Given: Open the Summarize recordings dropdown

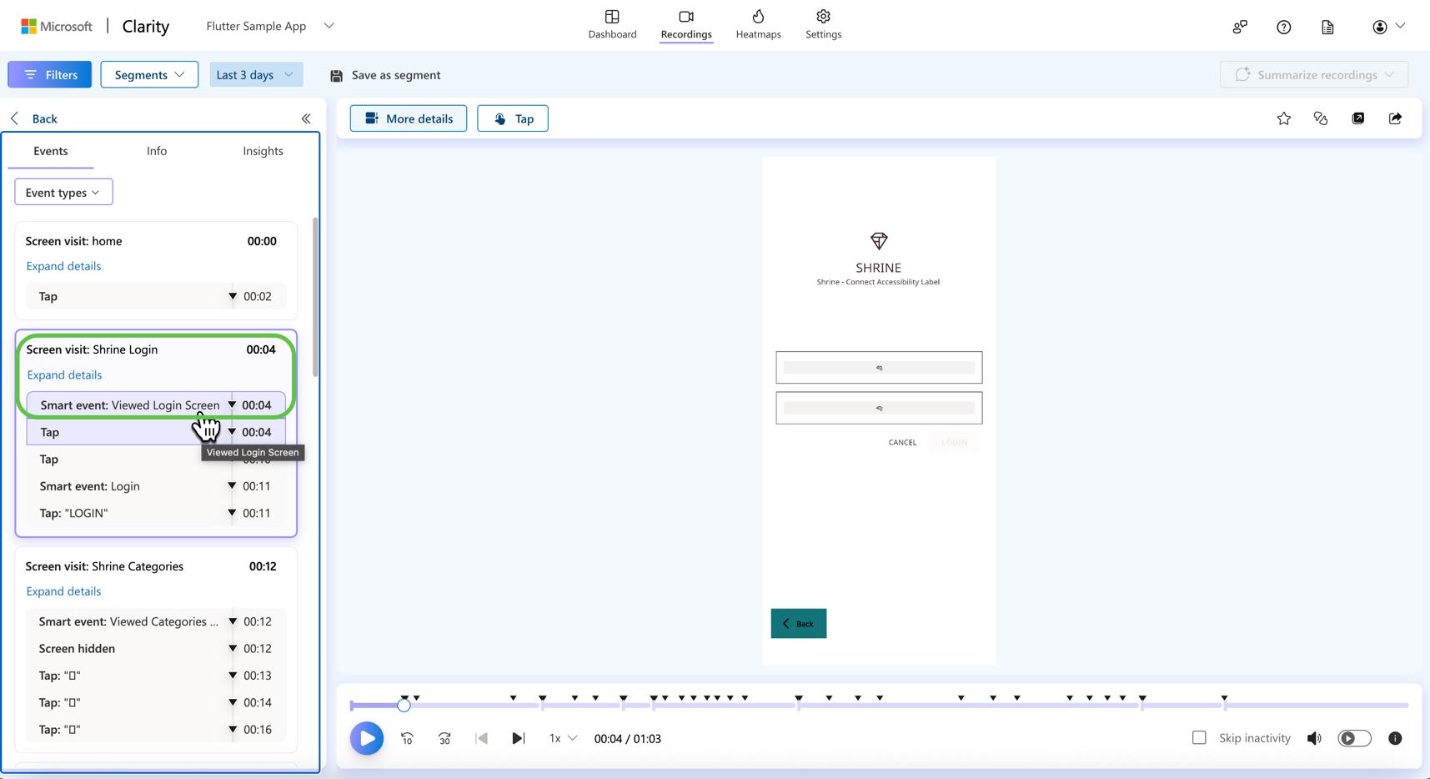Looking at the screenshot, I should [x=1314, y=74].
